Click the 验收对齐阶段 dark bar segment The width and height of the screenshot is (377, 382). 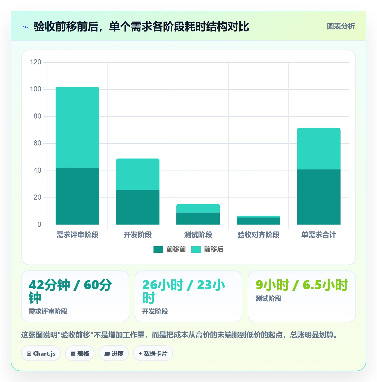[258, 221]
